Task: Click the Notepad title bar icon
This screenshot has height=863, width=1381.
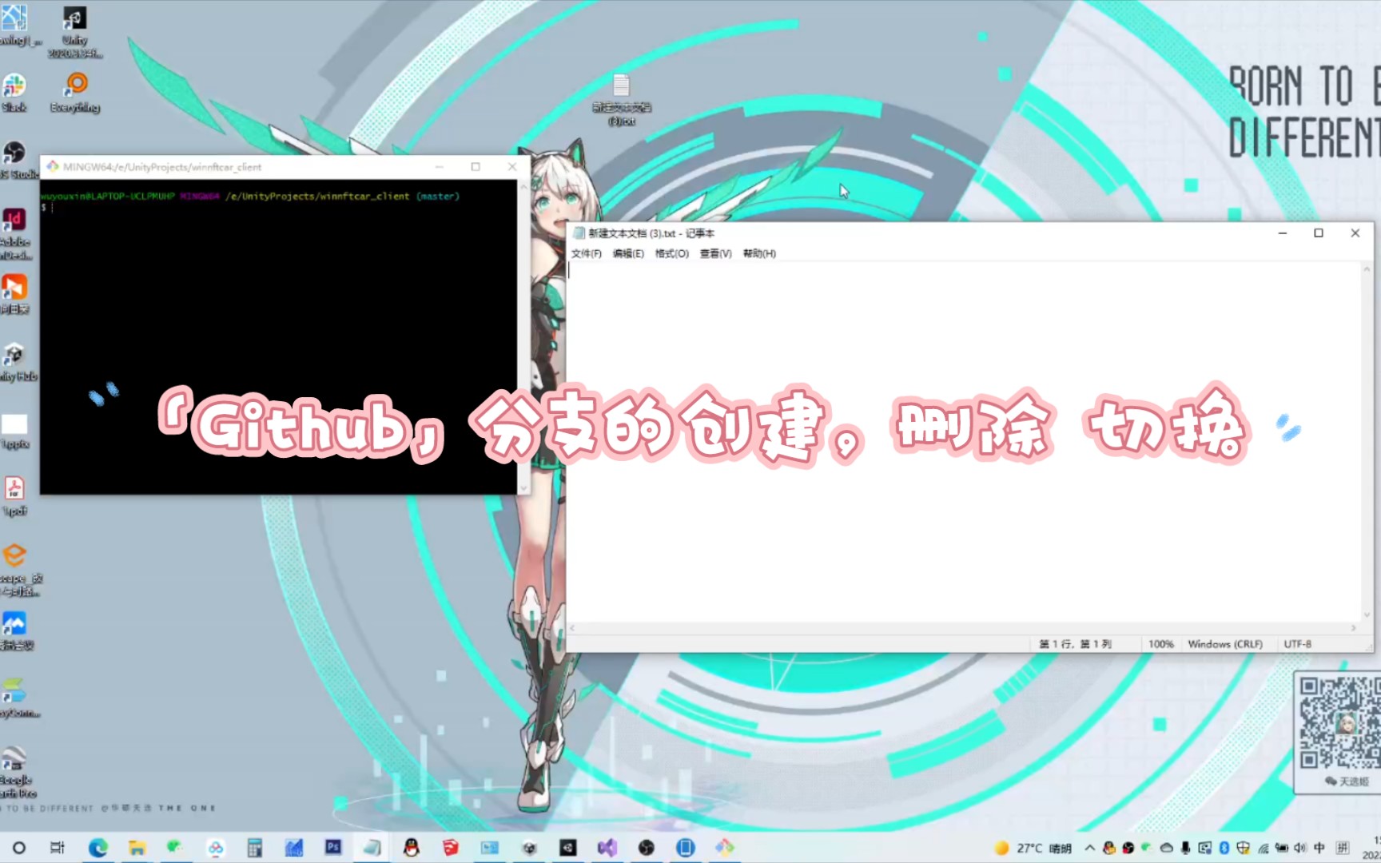Action: [579, 233]
